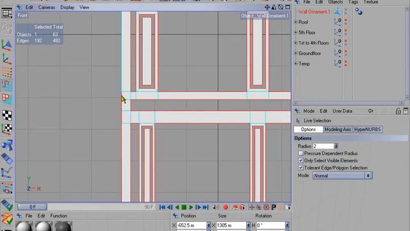Open Object manager Tags menu
The height and width of the screenshot is (231, 410).
[353, 2]
